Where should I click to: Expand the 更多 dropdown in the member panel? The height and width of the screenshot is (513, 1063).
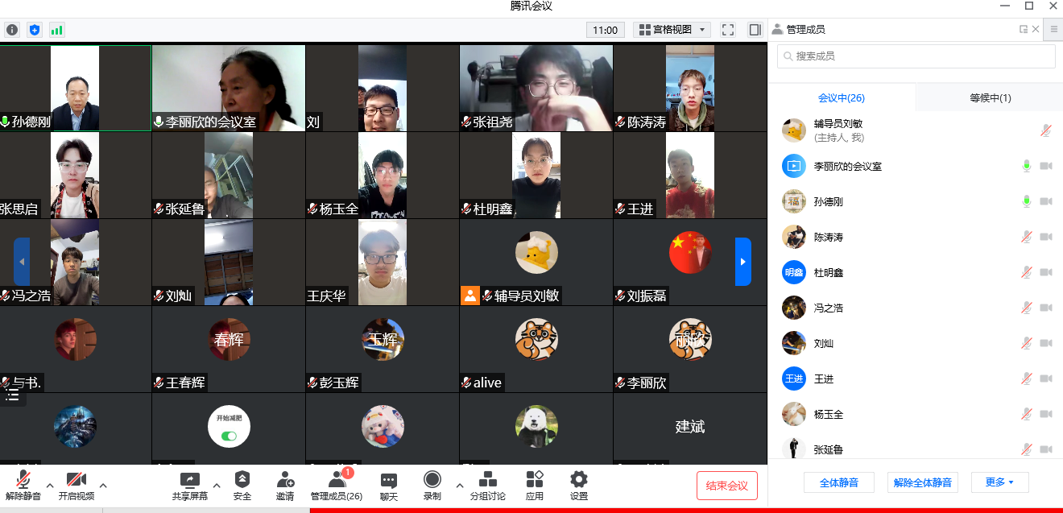point(999,482)
